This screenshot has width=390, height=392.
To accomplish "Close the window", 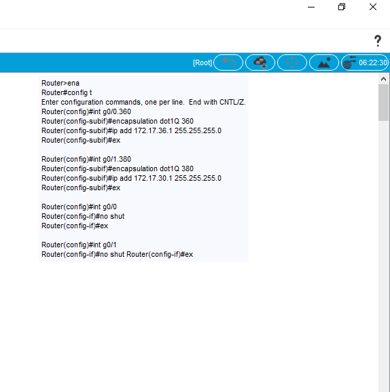I will [x=373, y=7].
